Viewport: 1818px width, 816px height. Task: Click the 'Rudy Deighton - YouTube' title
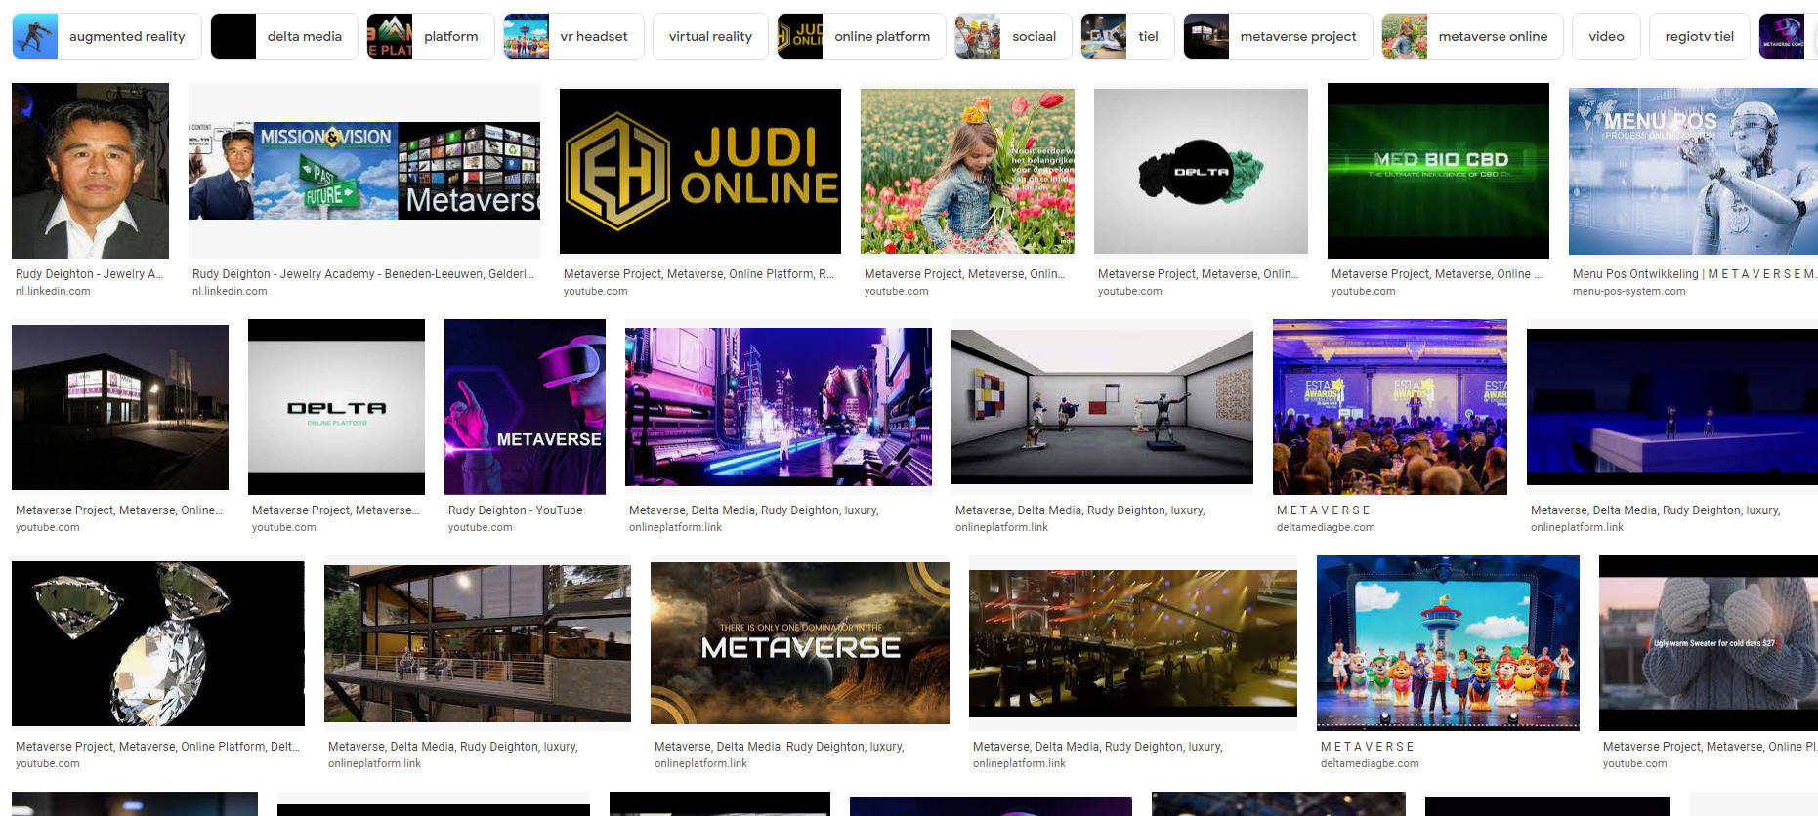(x=515, y=510)
